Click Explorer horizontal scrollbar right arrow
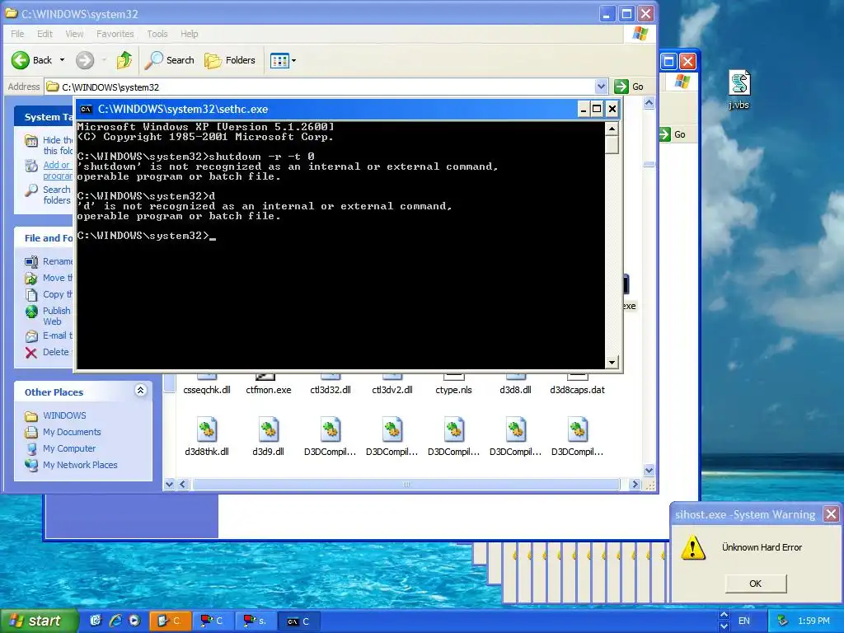This screenshot has height=633, width=844. coord(635,485)
